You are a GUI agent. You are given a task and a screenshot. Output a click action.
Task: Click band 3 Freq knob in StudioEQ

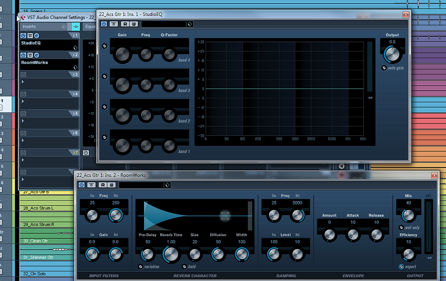(x=146, y=84)
